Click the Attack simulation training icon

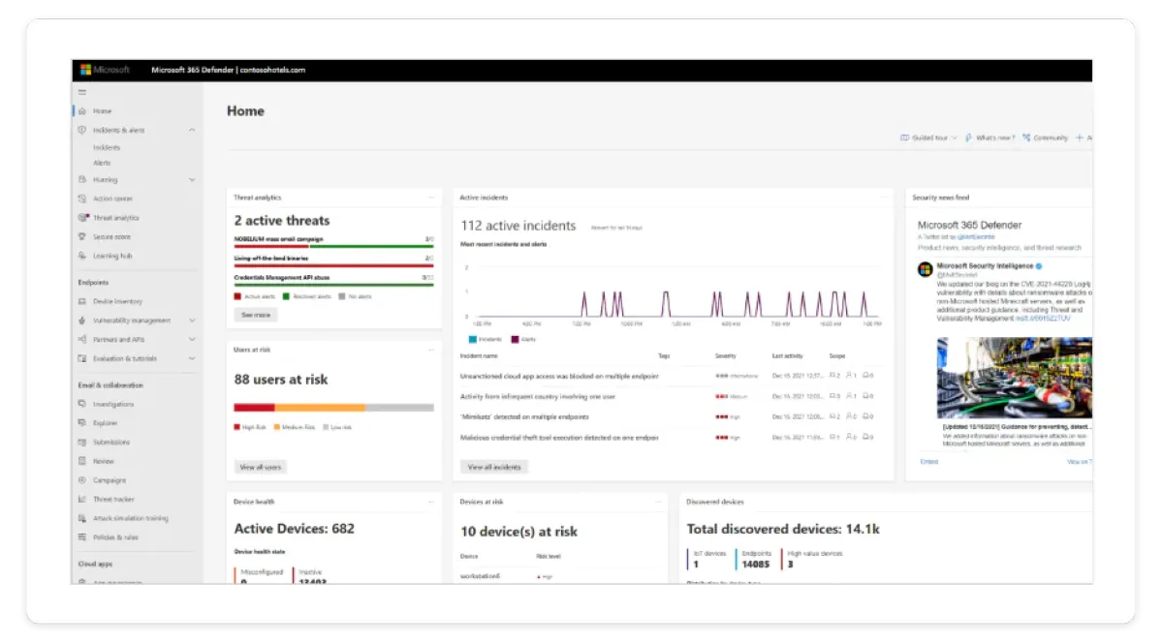82,518
